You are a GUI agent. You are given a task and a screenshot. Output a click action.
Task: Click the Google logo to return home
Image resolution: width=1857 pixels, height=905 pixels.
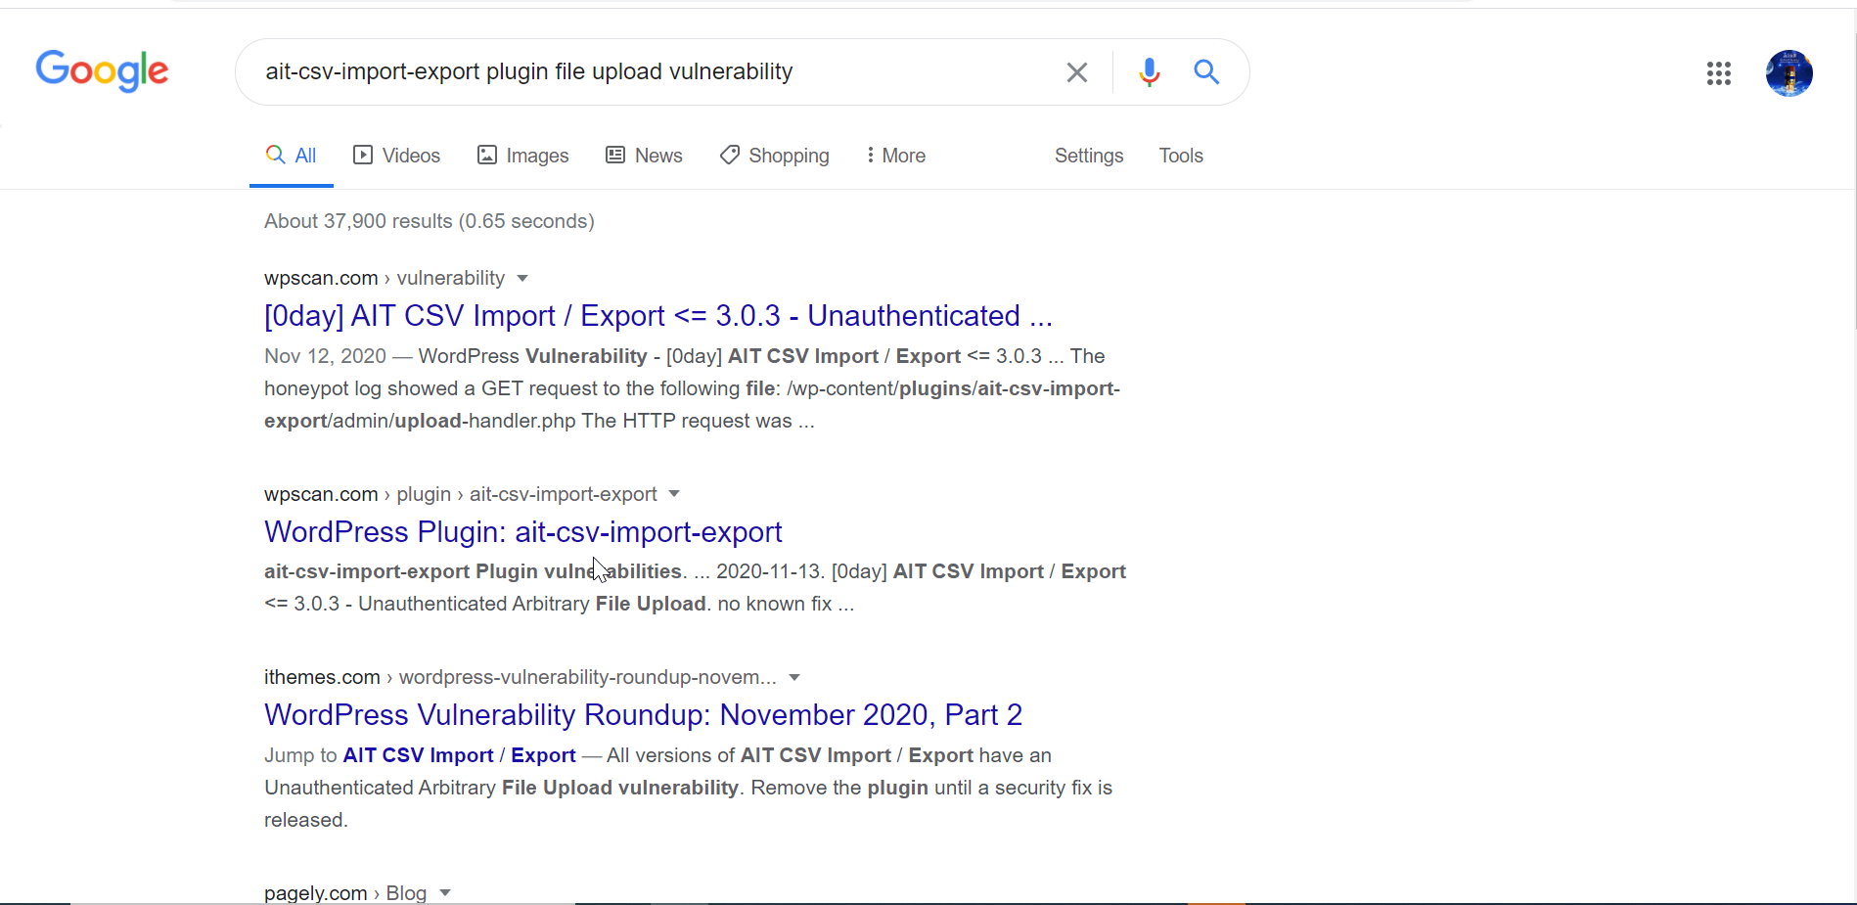point(102,70)
